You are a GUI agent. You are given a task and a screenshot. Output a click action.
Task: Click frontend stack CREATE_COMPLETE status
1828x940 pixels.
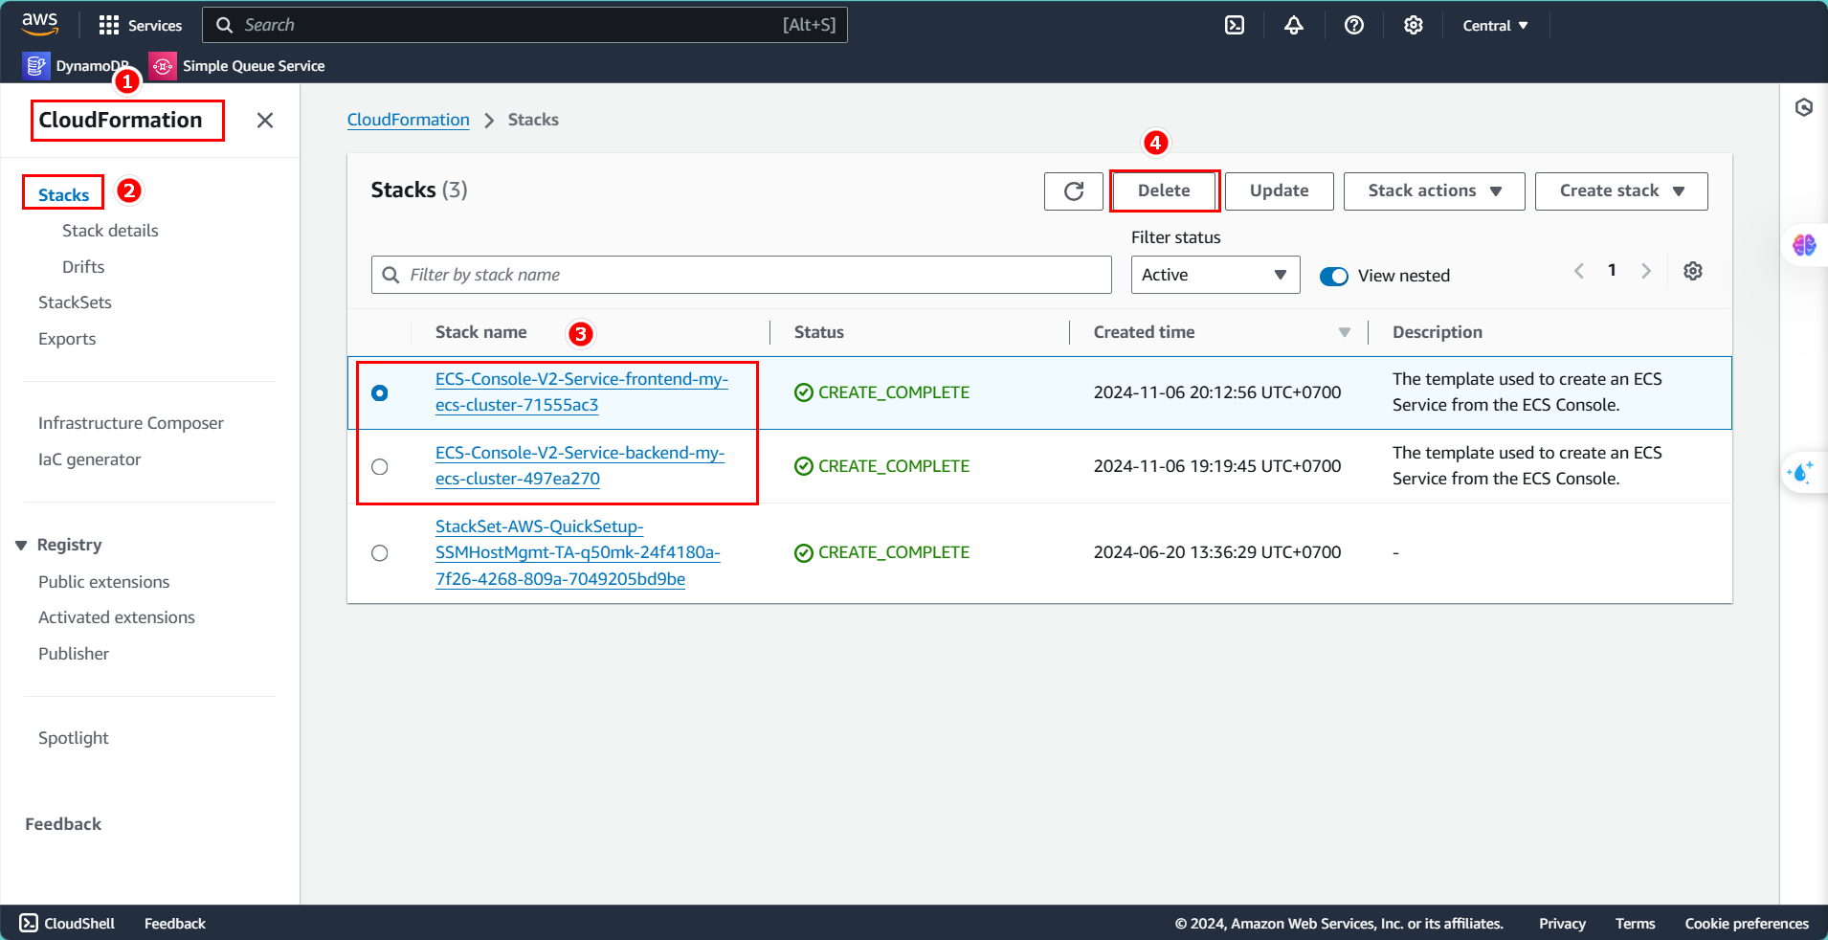(x=881, y=392)
